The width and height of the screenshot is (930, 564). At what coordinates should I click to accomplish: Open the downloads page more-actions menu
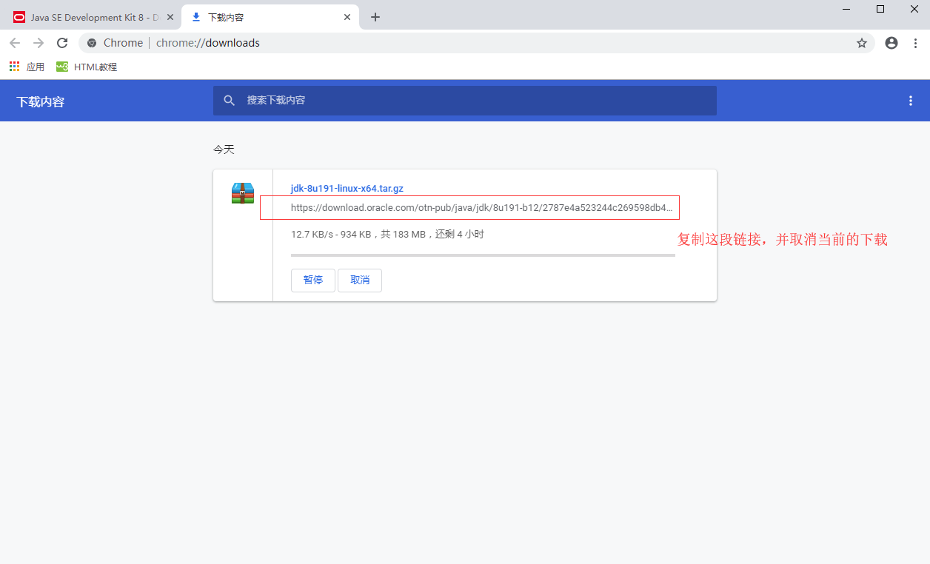tap(911, 101)
